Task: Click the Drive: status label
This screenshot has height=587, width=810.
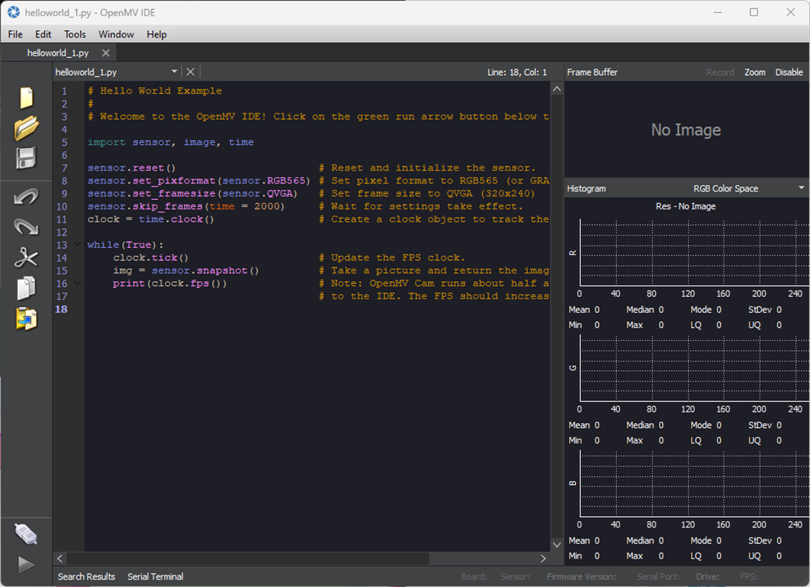Action: coord(708,576)
